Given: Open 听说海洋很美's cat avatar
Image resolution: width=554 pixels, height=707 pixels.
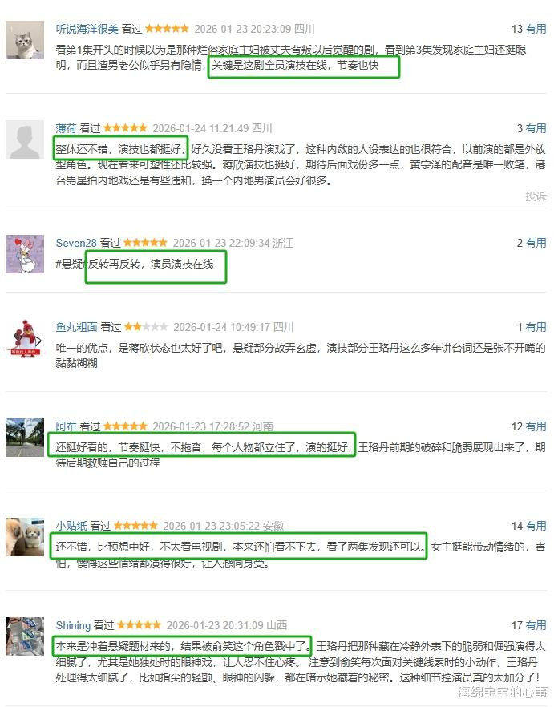Looking at the screenshot, I should 25,40.
